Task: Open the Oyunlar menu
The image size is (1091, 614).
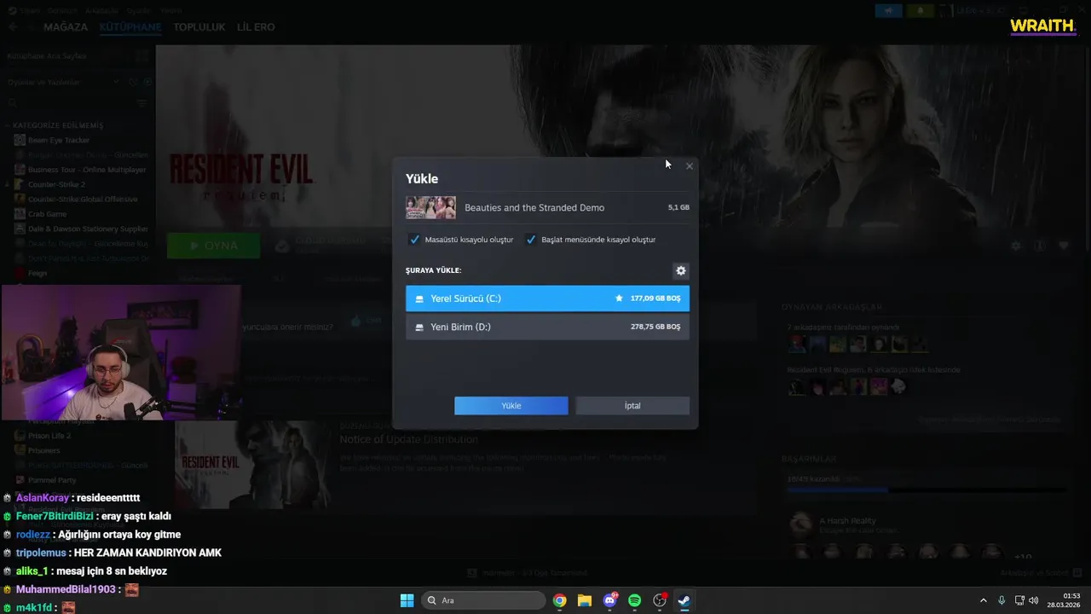Action: [137, 10]
